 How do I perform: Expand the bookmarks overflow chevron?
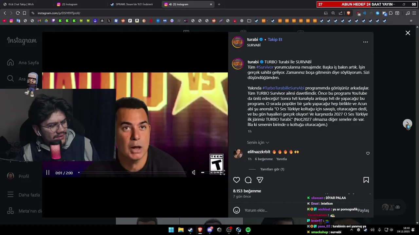(x=411, y=21)
